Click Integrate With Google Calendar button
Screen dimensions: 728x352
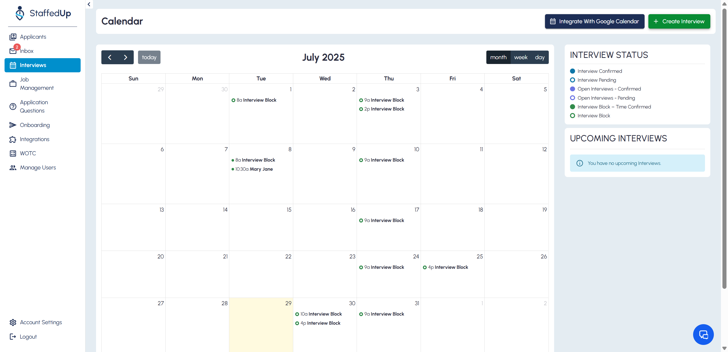[594, 21]
